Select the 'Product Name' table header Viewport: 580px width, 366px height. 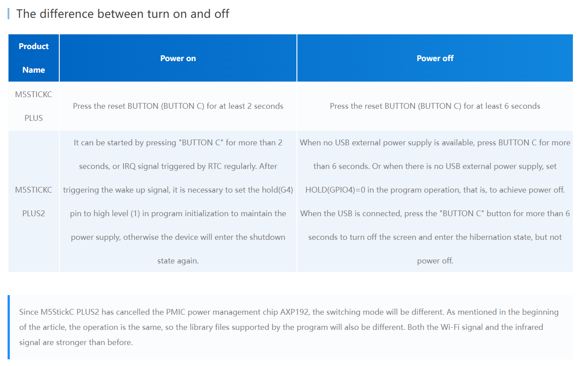point(33,58)
